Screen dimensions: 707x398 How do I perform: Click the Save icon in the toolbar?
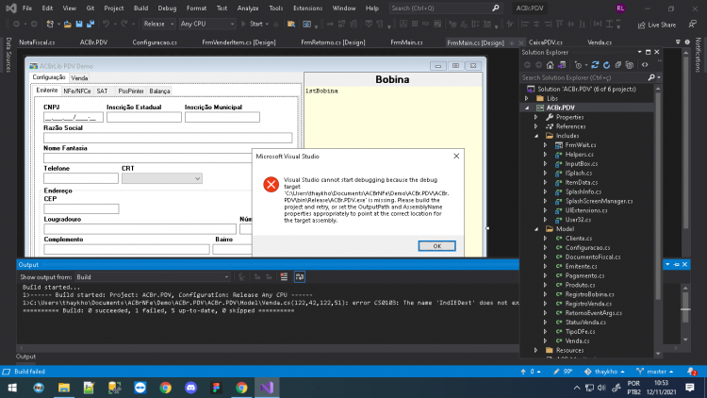[x=79, y=24]
